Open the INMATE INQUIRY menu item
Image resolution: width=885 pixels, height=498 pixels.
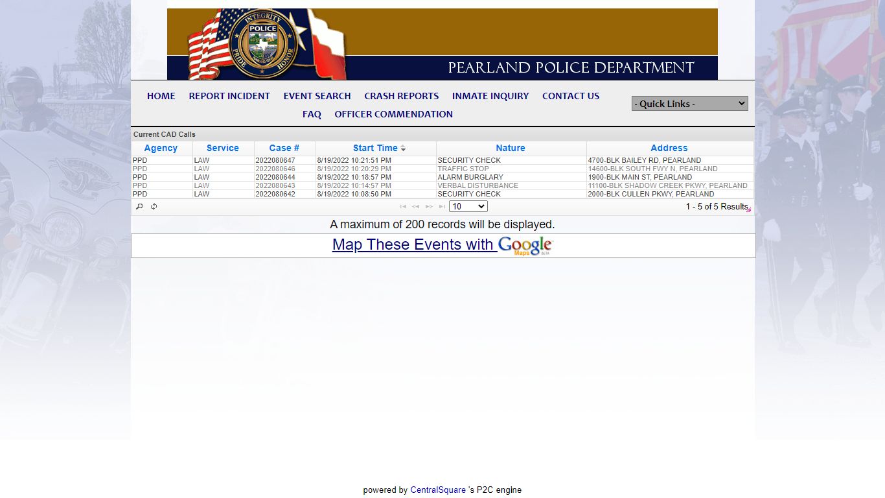pyautogui.click(x=490, y=96)
